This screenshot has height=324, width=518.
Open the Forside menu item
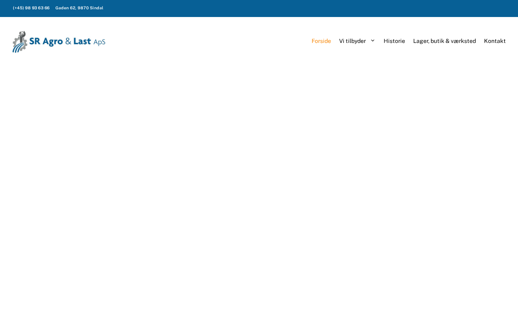pyautogui.click(x=321, y=41)
